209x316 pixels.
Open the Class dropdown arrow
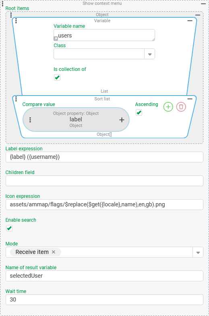[150, 54]
